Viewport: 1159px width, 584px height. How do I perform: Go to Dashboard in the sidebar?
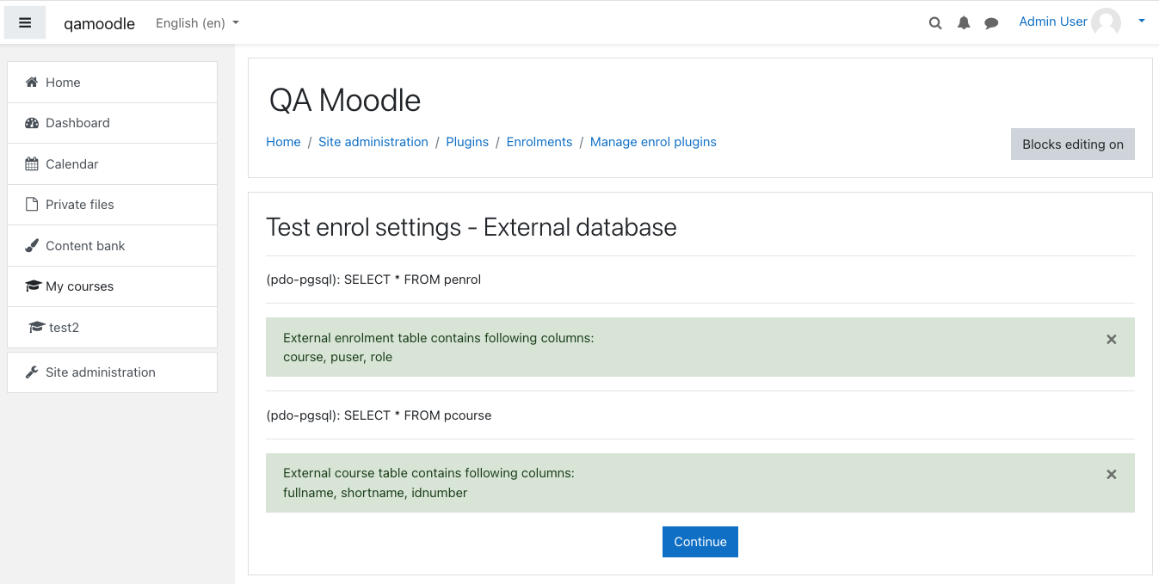point(112,123)
